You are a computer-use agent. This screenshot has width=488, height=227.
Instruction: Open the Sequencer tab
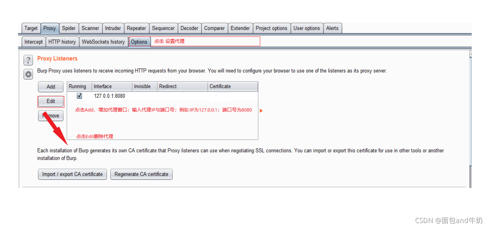[163, 28]
